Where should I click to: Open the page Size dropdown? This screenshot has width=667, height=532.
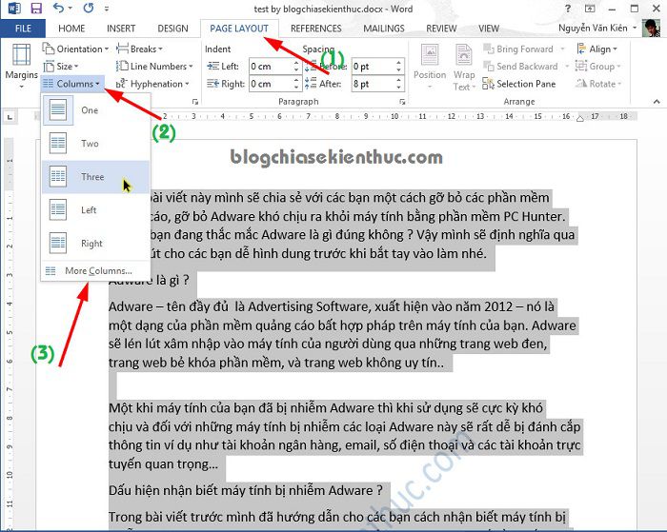tap(61, 67)
